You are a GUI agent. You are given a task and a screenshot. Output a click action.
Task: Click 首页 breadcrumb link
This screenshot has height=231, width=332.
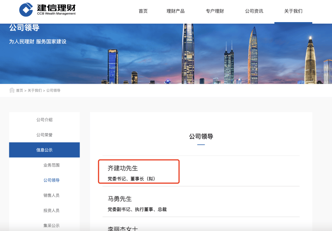[x=19, y=90]
